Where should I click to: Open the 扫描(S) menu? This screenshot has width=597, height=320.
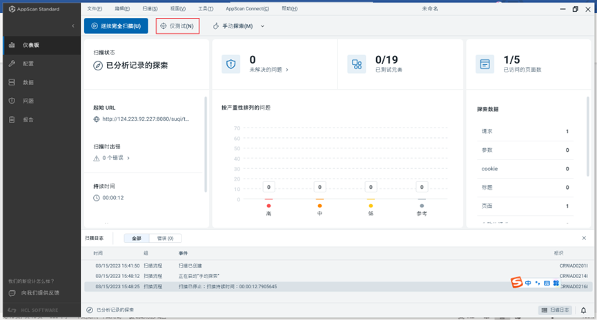pos(150,9)
